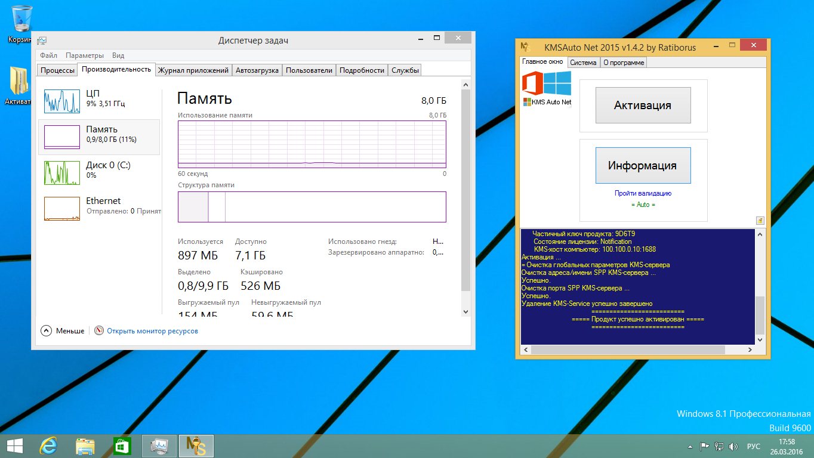814x458 pixels.
Task: Select Диск 0 (C:) performance item
Action: [99, 173]
